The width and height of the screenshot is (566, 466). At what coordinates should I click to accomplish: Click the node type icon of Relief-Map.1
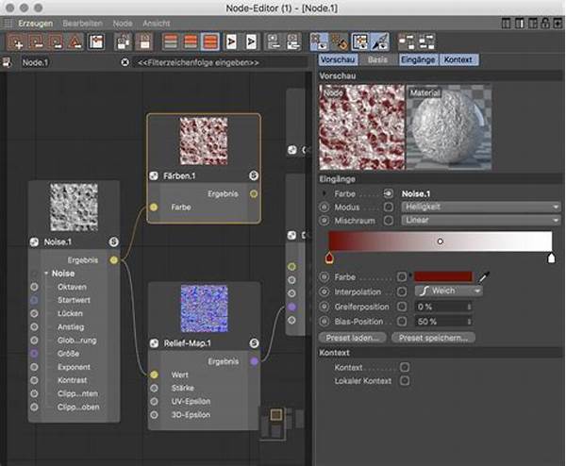click(155, 343)
